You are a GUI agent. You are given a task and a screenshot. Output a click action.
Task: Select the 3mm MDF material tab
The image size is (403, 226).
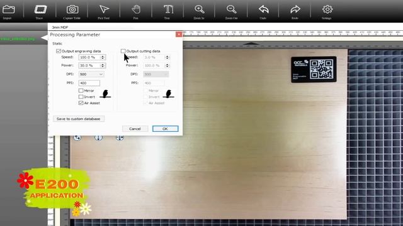pyautogui.click(x=60, y=27)
